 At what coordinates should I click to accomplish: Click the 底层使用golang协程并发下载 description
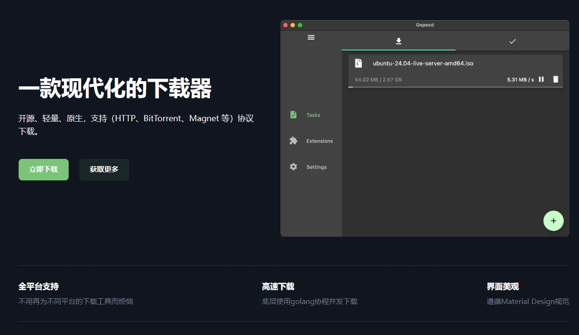[x=310, y=302]
